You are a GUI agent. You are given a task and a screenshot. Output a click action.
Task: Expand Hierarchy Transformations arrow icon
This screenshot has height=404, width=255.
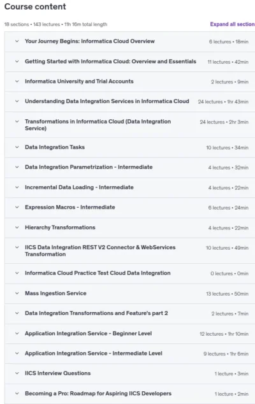pos(17,227)
